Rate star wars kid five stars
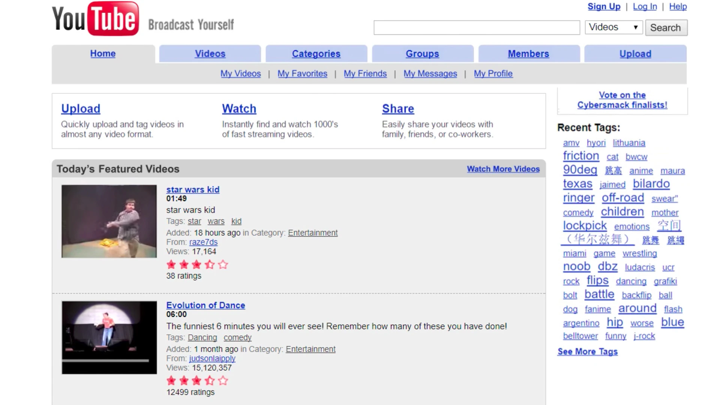 [x=223, y=265]
